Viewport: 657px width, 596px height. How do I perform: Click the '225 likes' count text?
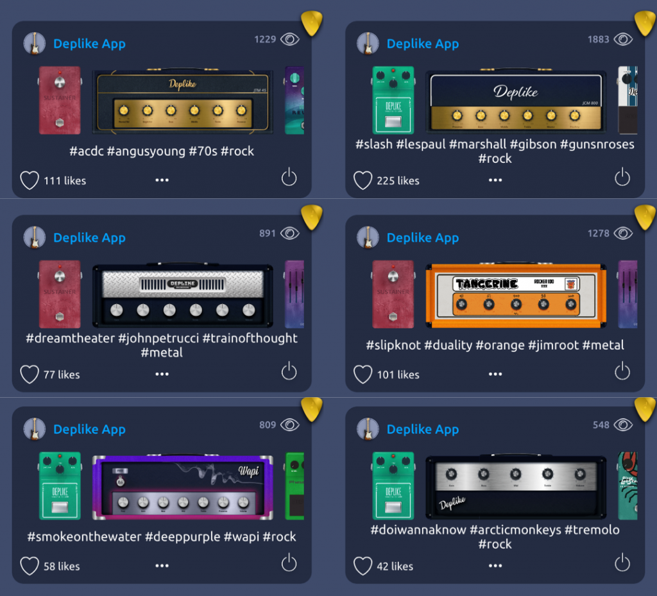pyautogui.click(x=398, y=181)
